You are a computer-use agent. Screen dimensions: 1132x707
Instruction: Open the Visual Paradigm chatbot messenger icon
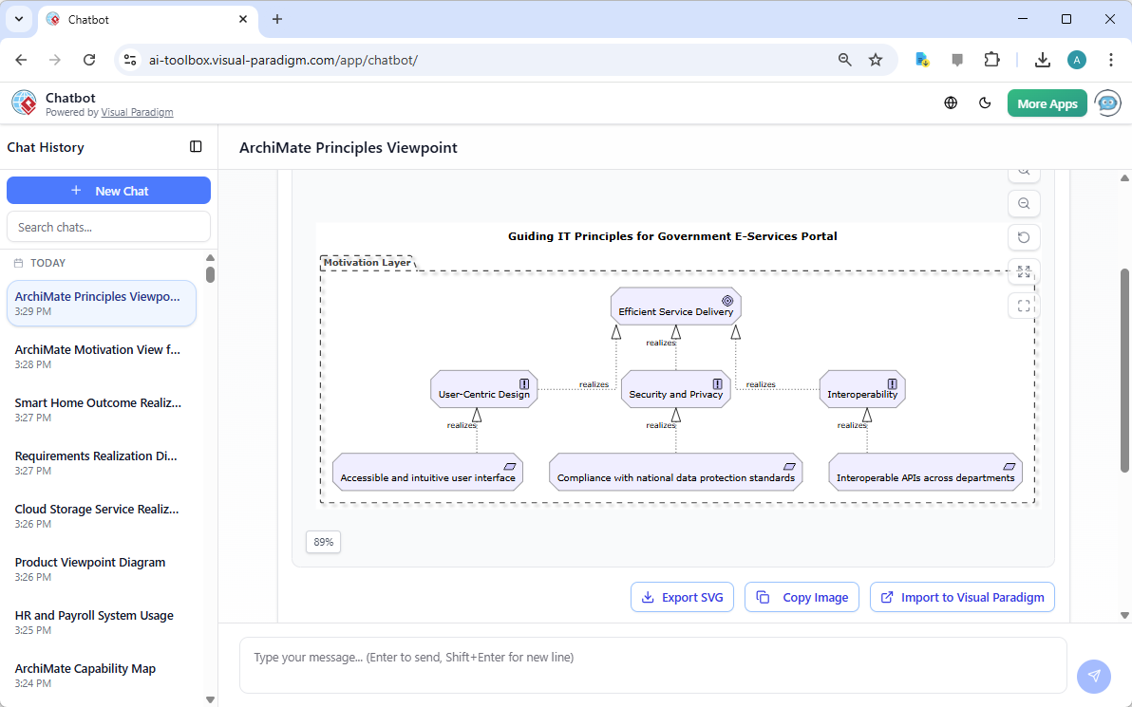point(1107,102)
